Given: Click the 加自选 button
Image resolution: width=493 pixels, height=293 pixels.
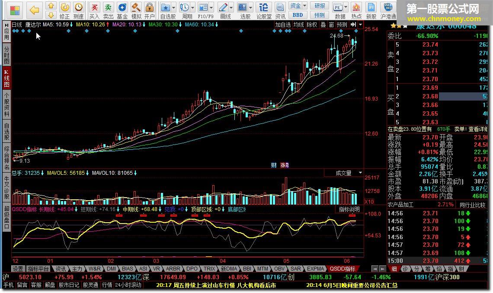Looking at the screenshot, I should coord(283,25).
